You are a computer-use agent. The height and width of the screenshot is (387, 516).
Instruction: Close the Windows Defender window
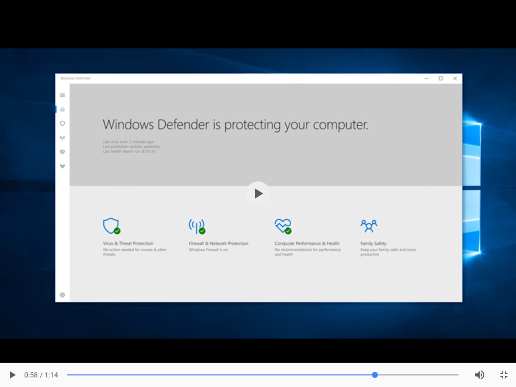[455, 78]
